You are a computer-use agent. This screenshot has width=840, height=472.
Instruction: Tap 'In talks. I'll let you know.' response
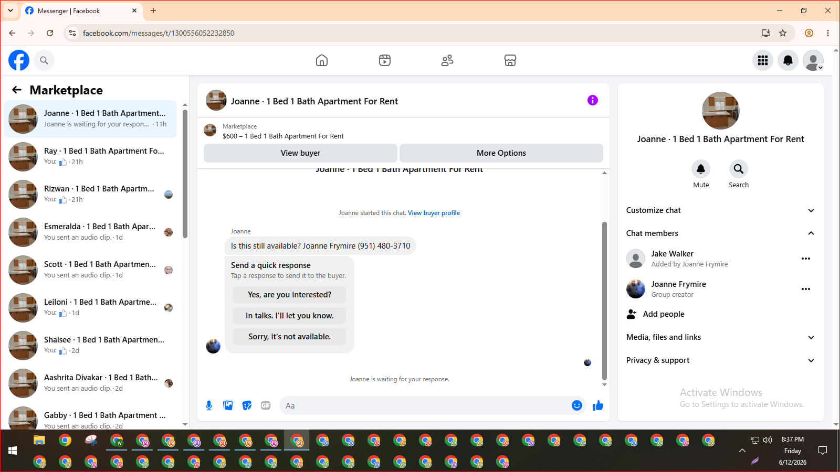pyautogui.click(x=290, y=316)
